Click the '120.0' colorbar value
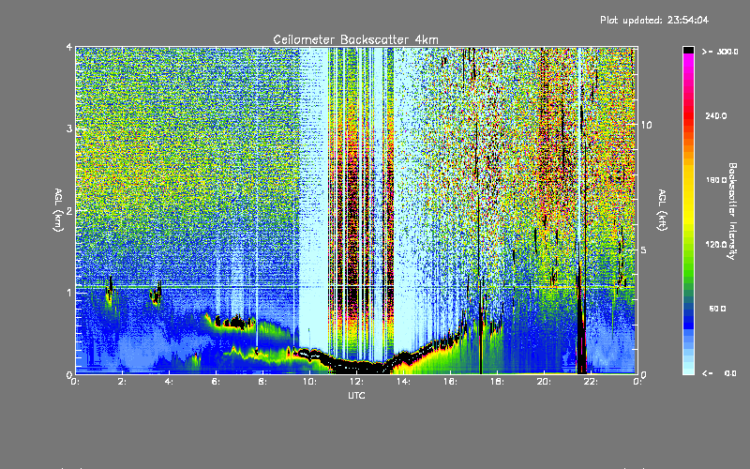The height and width of the screenshot is (469, 750). (x=716, y=245)
